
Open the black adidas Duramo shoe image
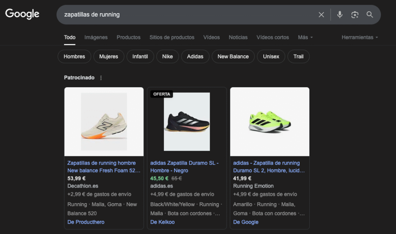(x=187, y=122)
